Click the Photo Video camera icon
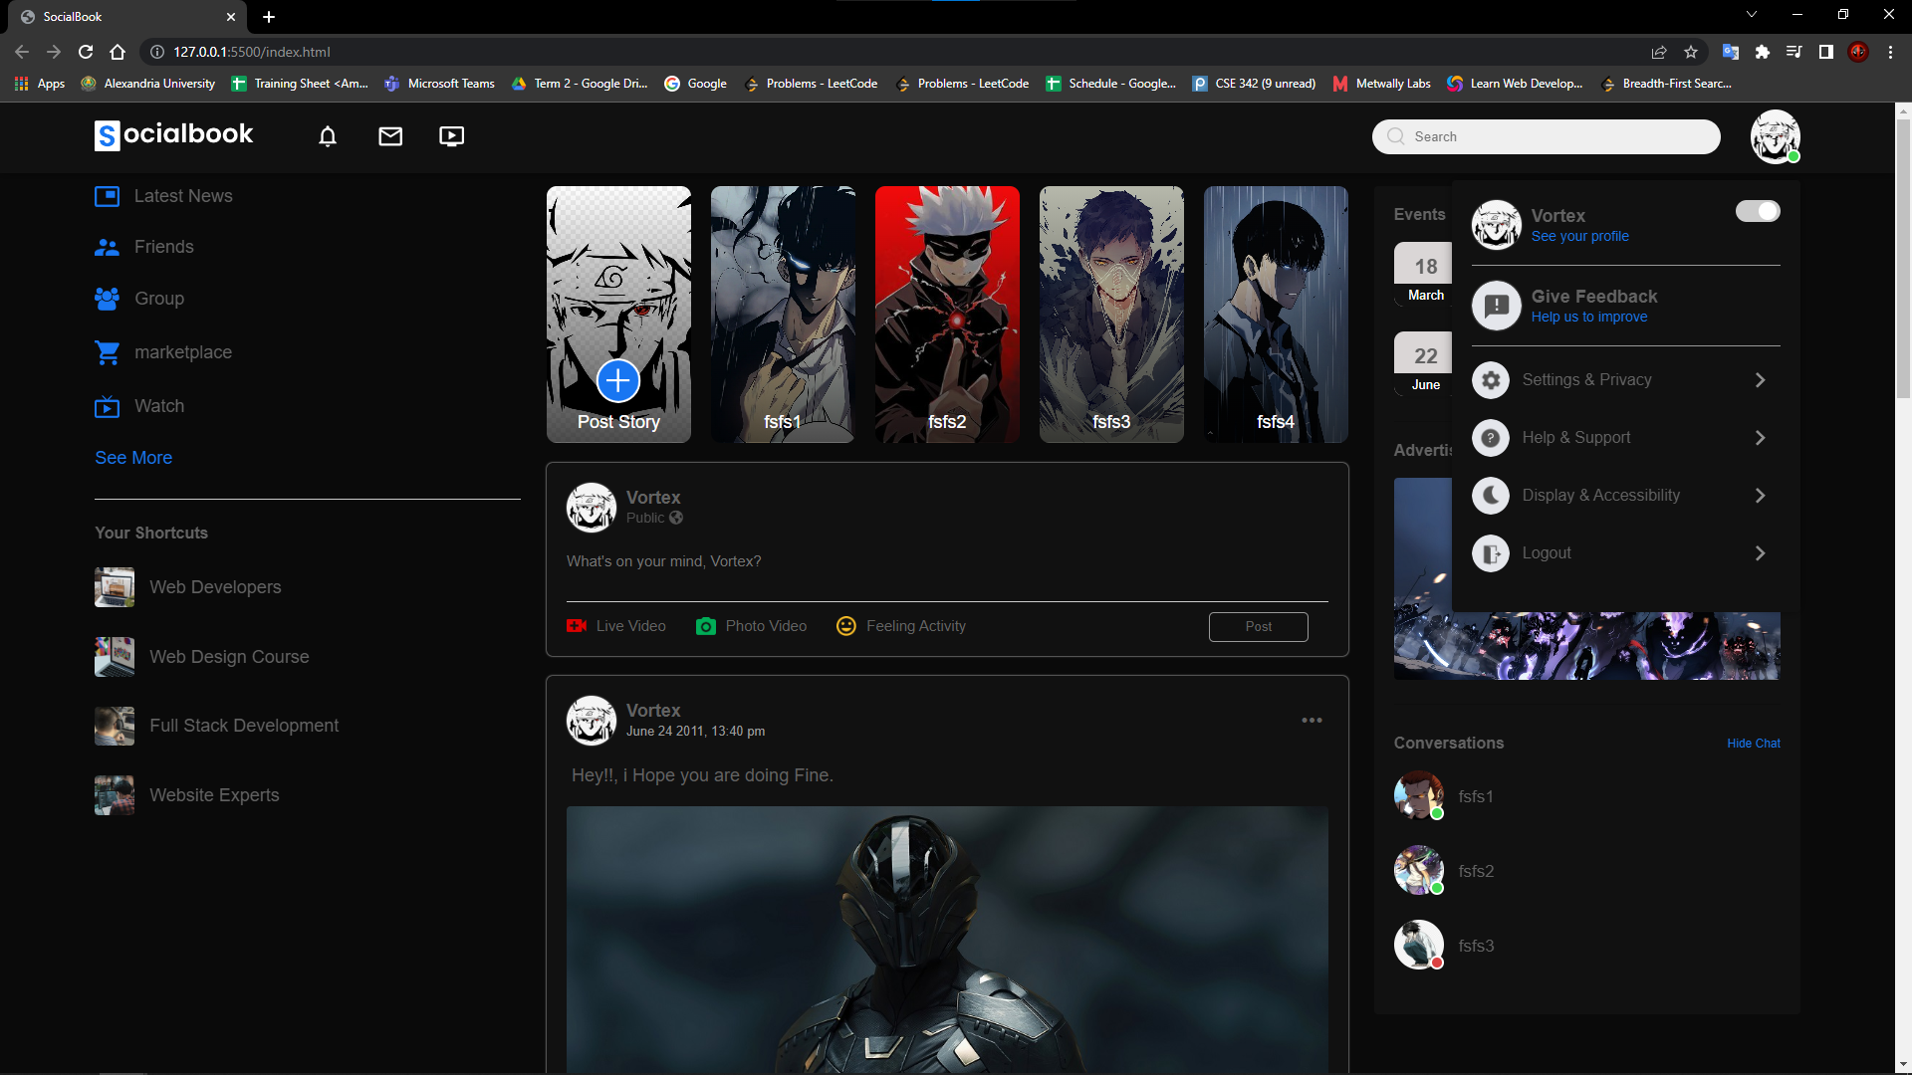 tap(706, 626)
